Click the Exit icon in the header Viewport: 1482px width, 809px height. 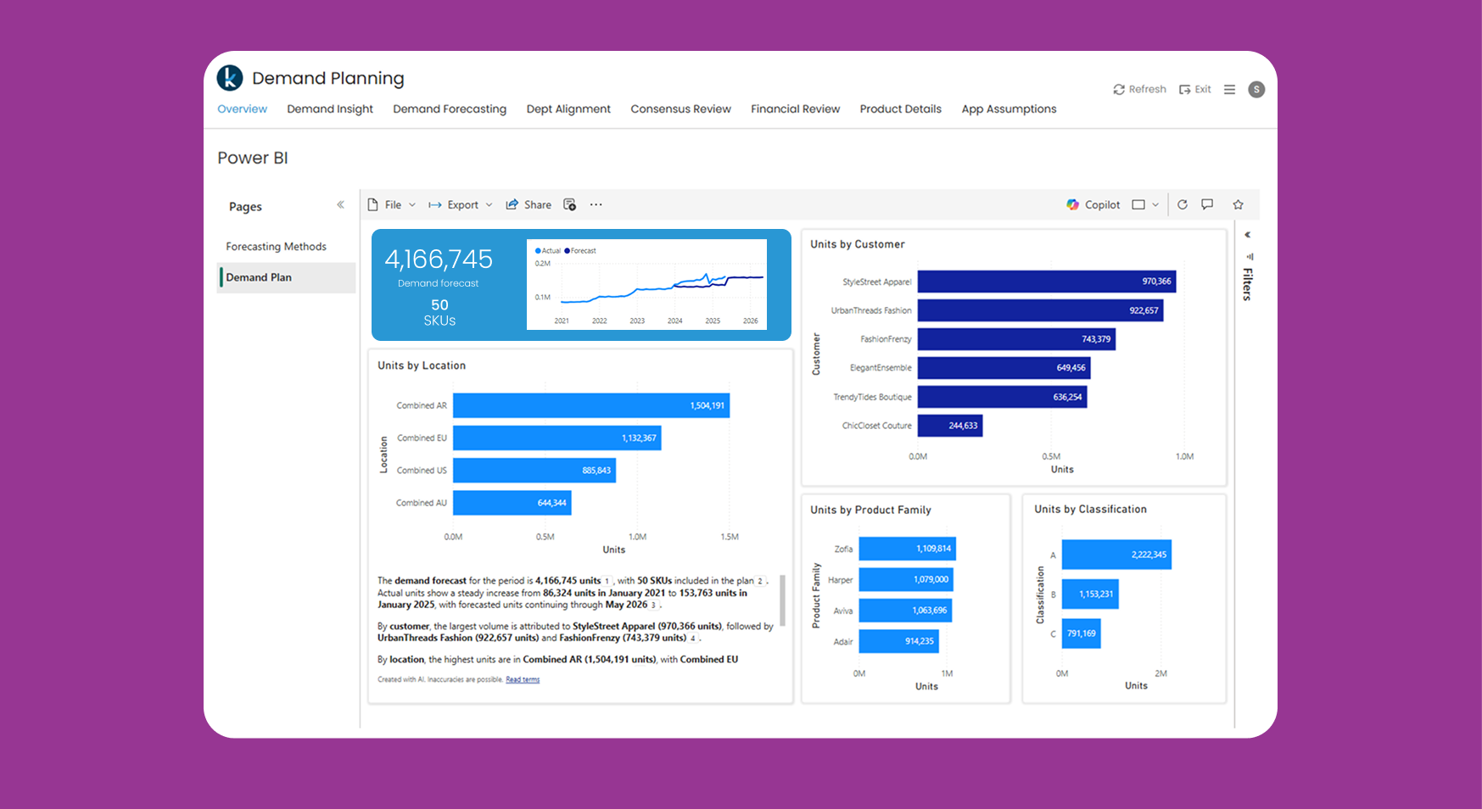pos(1184,90)
